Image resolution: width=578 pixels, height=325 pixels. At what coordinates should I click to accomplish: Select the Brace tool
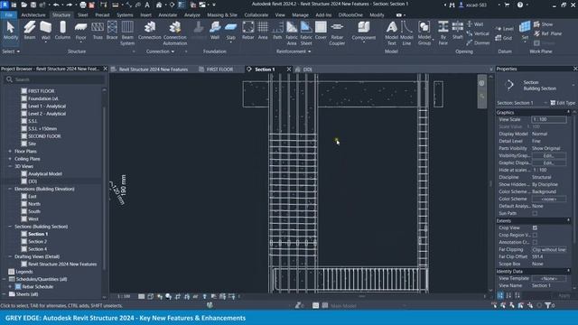pyautogui.click(x=112, y=31)
